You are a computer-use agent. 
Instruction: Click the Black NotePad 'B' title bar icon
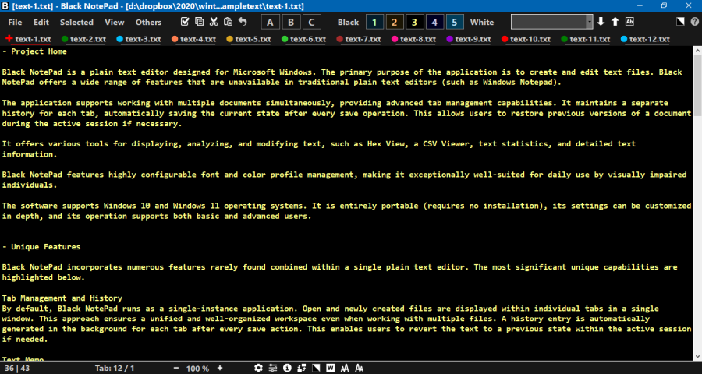pos(5,5)
